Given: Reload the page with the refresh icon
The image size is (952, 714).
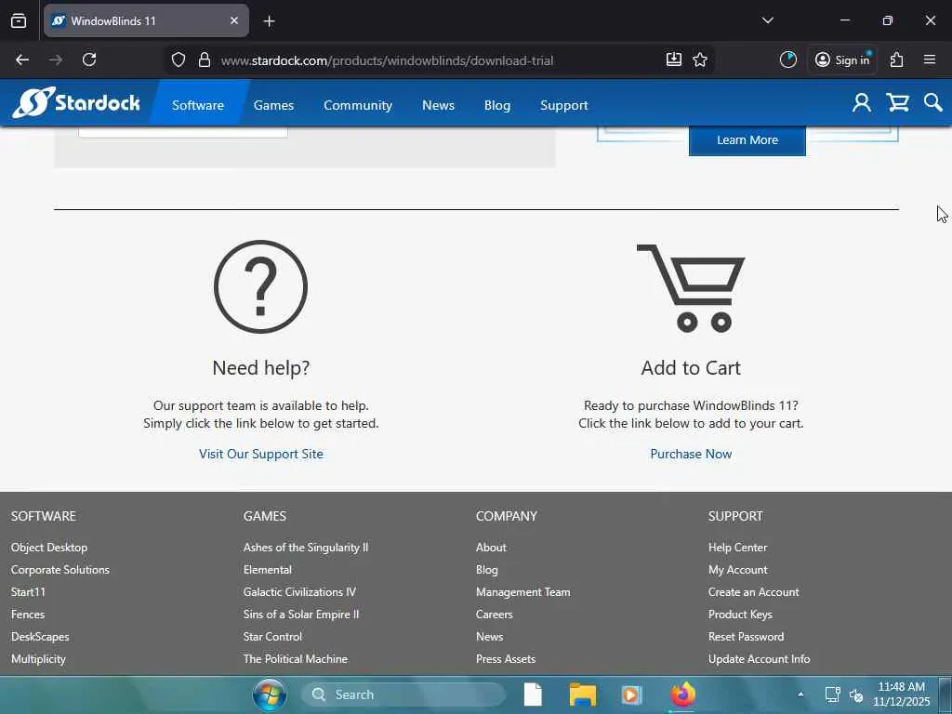Looking at the screenshot, I should point(89,59).
